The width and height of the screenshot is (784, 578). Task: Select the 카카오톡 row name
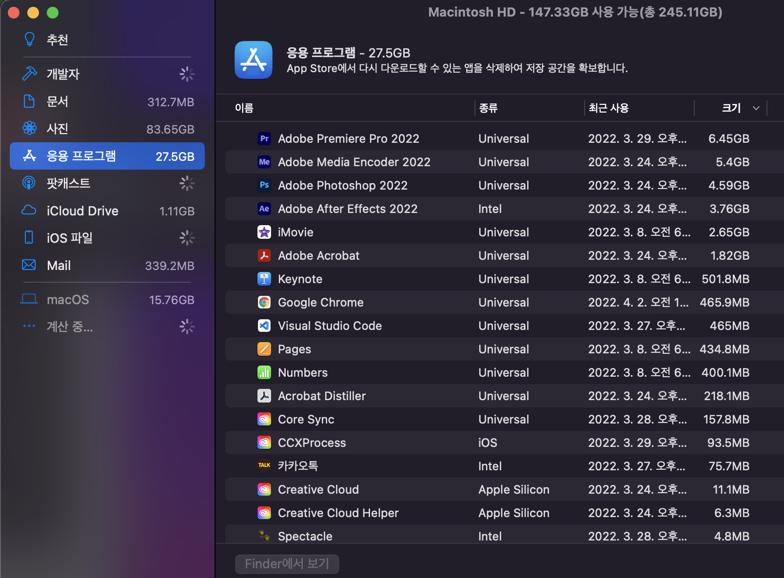pos(298,466)
